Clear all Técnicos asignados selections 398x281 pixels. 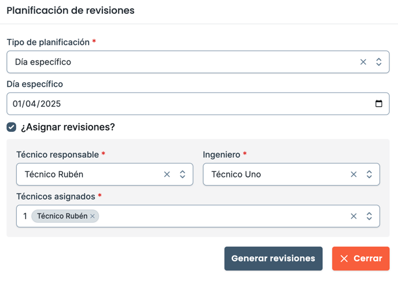tap(353, 216)
